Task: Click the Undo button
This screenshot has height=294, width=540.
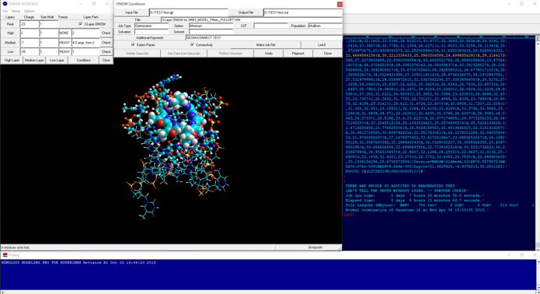Action: coord(269,54)
